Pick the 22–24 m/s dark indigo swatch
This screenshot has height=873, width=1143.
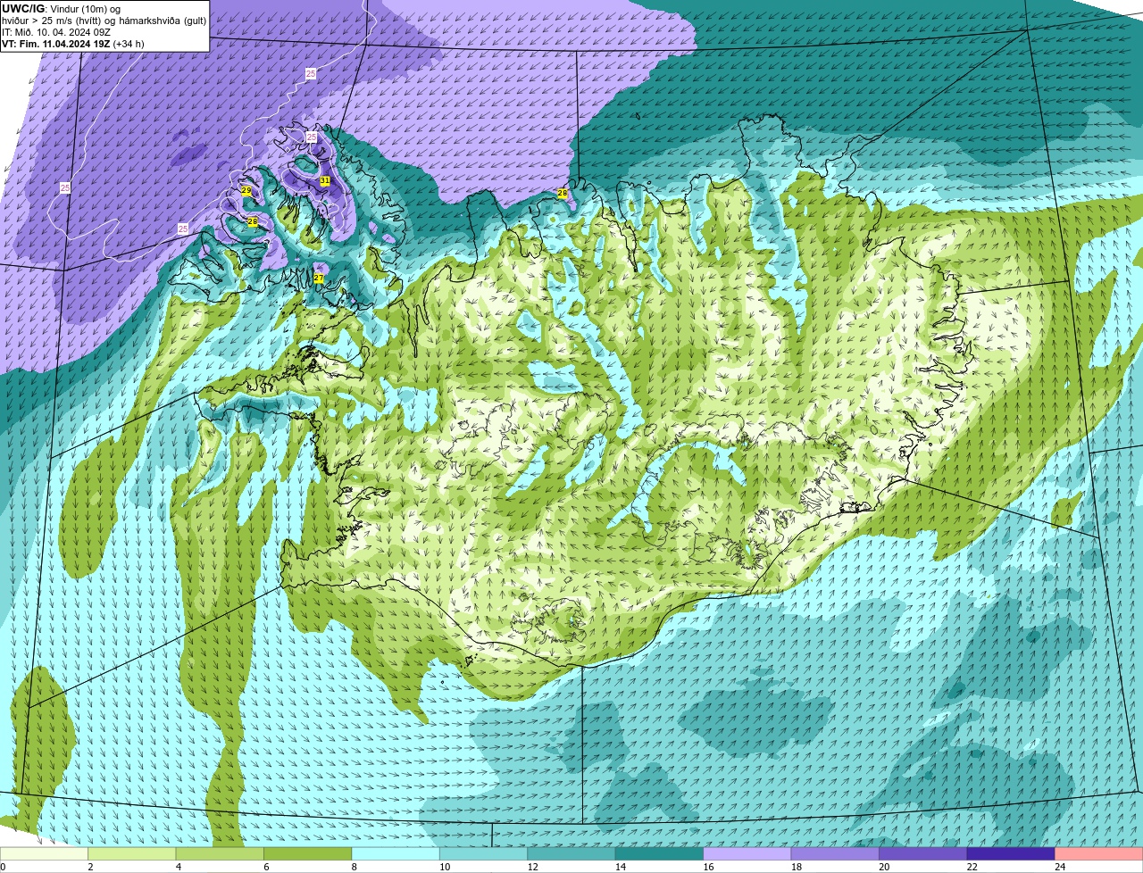[1011, 853]
